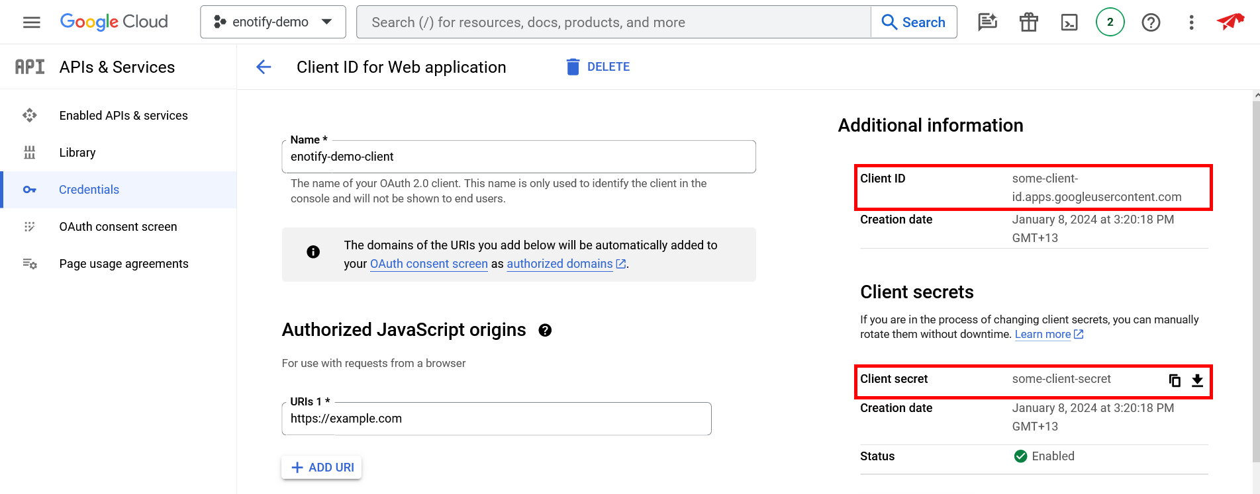Open Cloud Shell terminal icon

pos(1069,22)
